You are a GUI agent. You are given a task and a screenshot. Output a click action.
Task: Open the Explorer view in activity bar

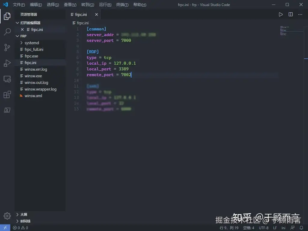tap(7, 16)
